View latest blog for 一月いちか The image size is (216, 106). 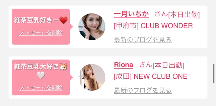click(x=143, y=40)
